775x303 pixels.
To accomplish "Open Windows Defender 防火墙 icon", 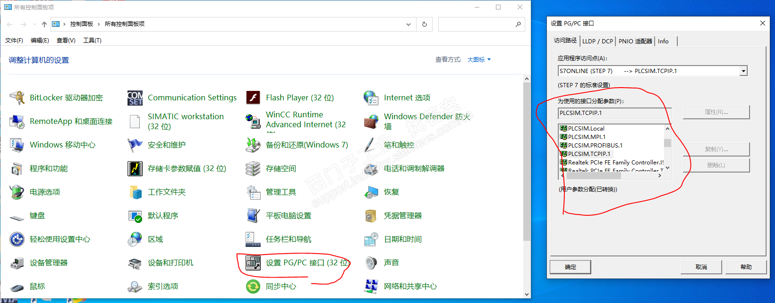I will point(371,121).
